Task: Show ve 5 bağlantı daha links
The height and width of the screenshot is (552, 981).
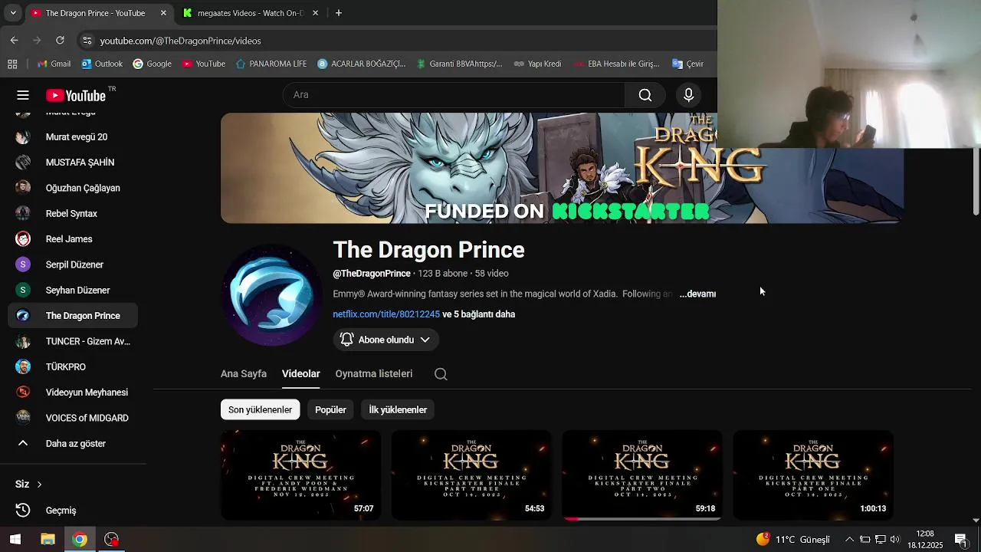Action: click(478, 314)
